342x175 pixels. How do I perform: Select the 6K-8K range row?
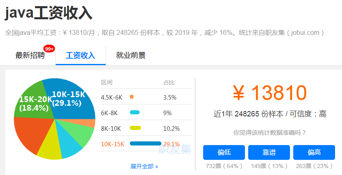pyautogui.click(x=146, y=113)
